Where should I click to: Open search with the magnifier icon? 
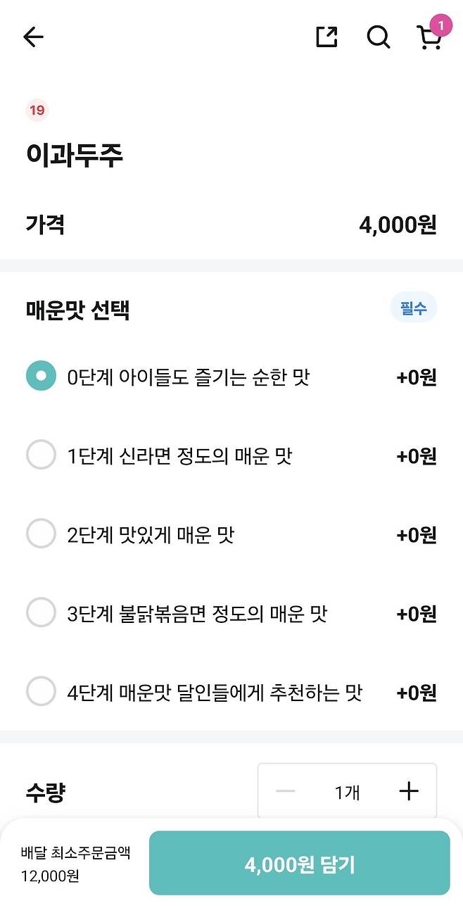(x=379, y=37)
